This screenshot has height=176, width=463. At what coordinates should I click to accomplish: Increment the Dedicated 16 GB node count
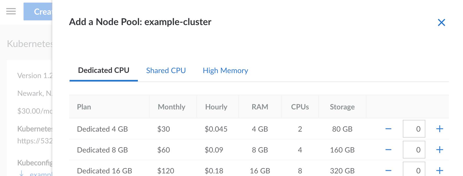(x=440, y=170)
